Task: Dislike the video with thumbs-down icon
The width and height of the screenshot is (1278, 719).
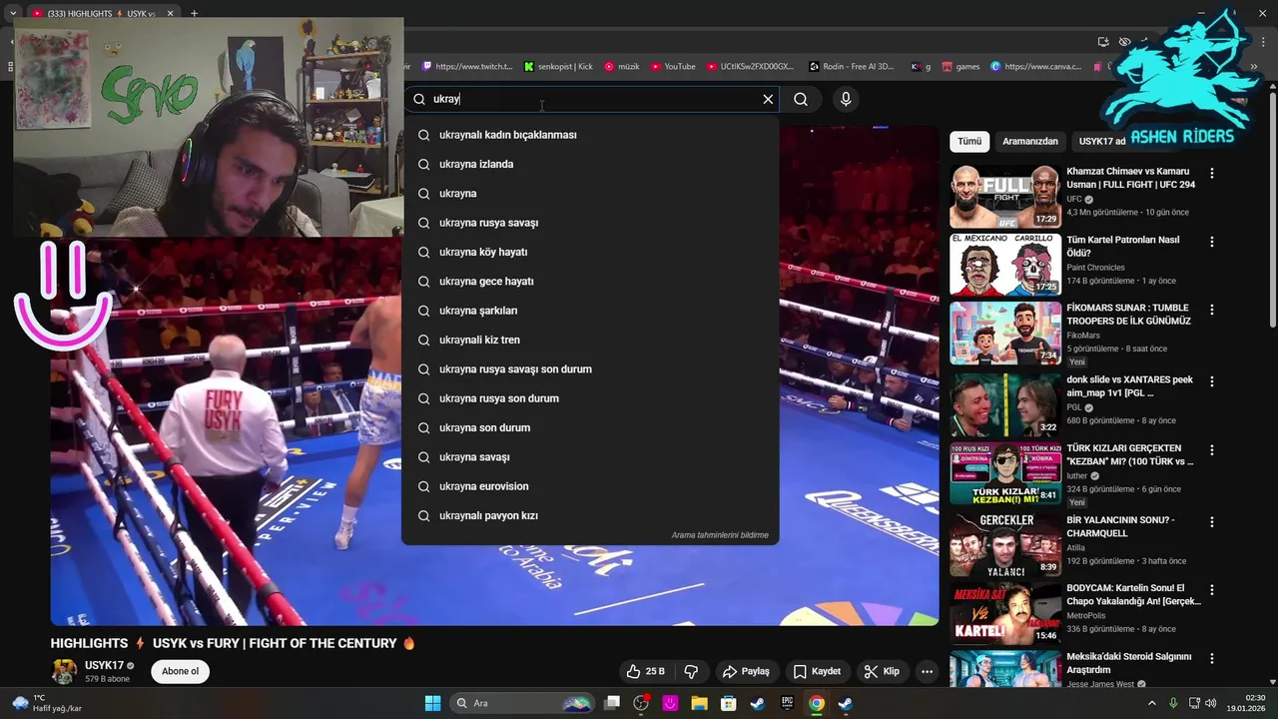Action: tap(691, 671)
